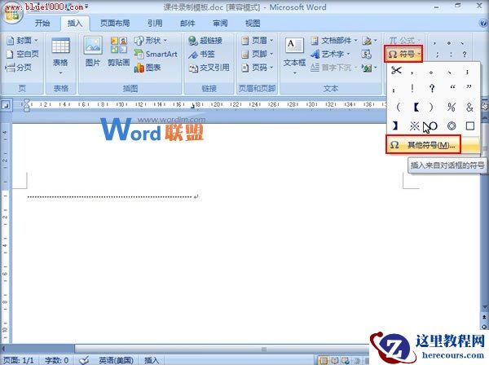Insert a 交叉引用 cross-reference
Screen dimensions: 489x365
tap(209, 68)
